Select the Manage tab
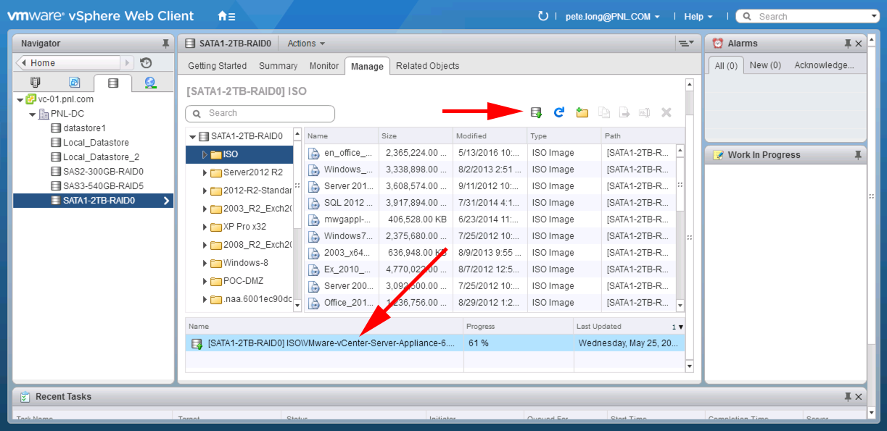 click(367, 66)
